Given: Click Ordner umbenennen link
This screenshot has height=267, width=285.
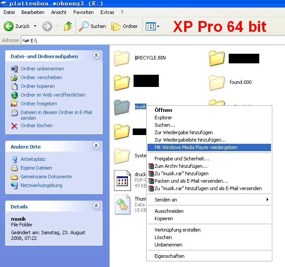Looking at the screenshot, I should coord(42,69).
